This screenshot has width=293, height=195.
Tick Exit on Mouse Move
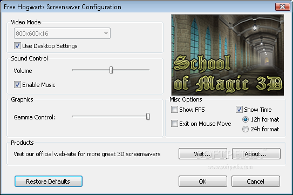(174, 124)
